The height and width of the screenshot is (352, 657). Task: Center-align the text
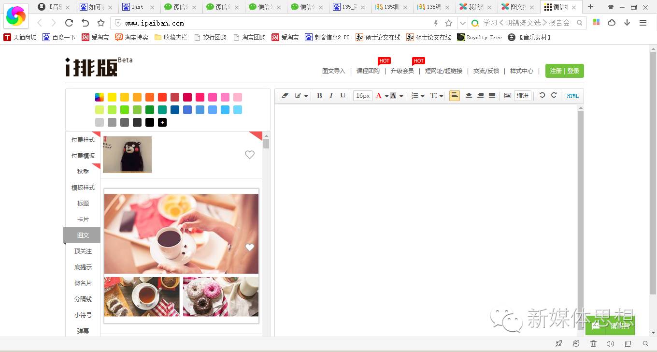pyautogui.click(x=469, y=95)
